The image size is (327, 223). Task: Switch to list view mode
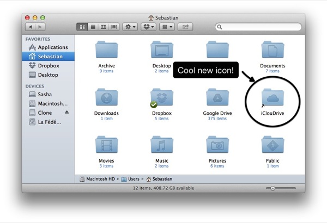93,27
